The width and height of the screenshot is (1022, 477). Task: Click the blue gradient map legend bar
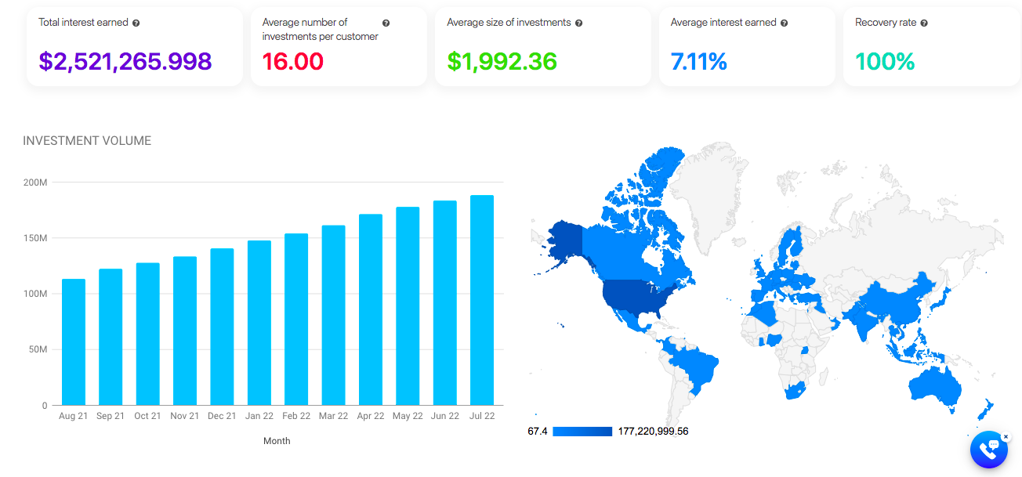click(582, 432)
